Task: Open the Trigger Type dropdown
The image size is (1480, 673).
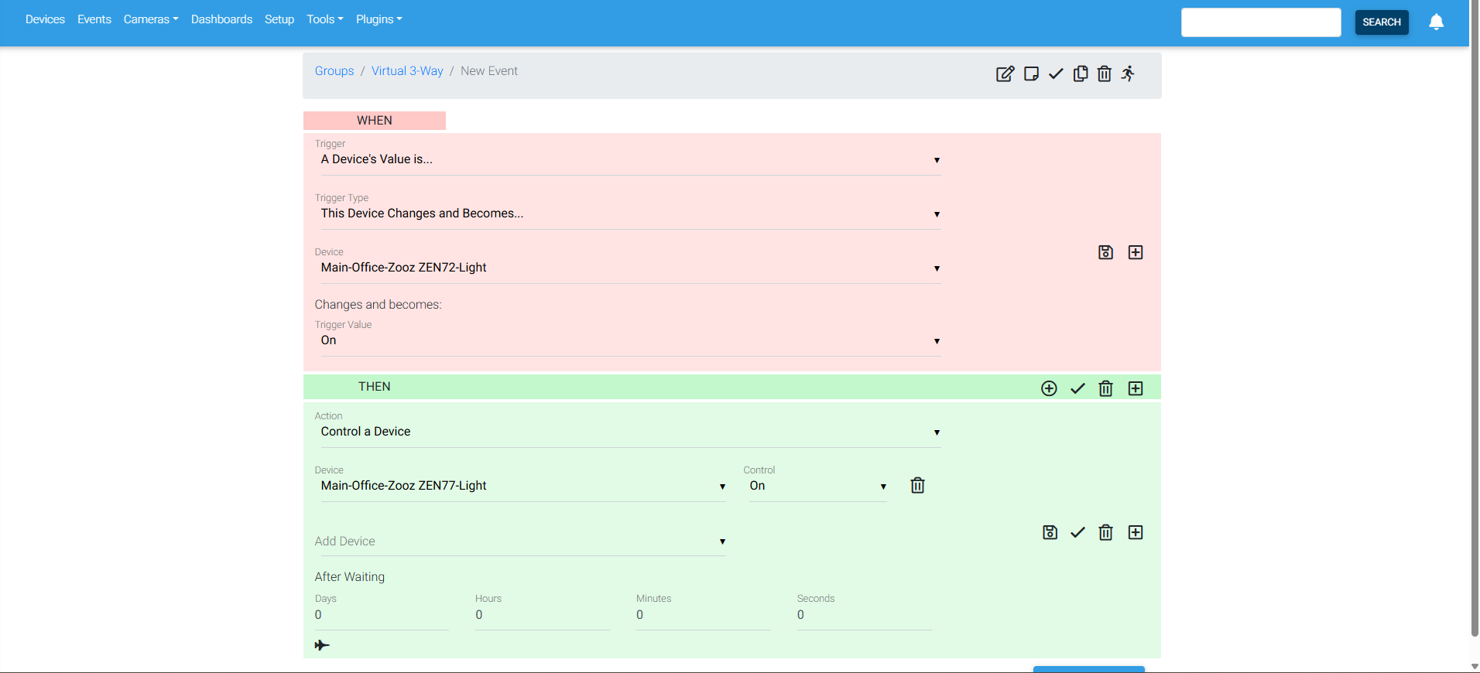Action: pos(631,214)
